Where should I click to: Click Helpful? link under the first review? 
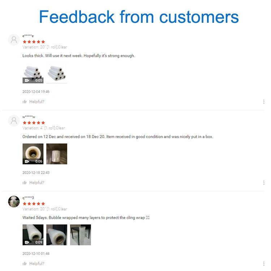point(37,102)
